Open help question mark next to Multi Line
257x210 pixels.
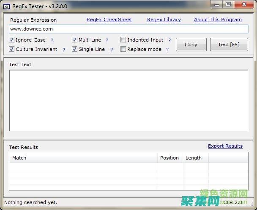107,40
